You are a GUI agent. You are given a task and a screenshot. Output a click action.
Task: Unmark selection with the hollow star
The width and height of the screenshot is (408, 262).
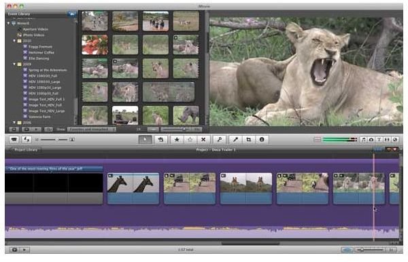(x=190, y=140)
